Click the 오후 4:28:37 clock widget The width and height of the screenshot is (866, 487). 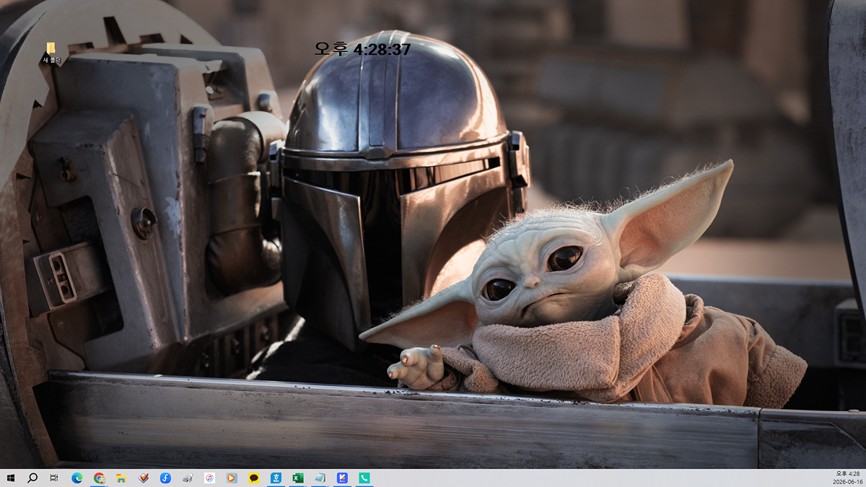click(x=362, y=49)
